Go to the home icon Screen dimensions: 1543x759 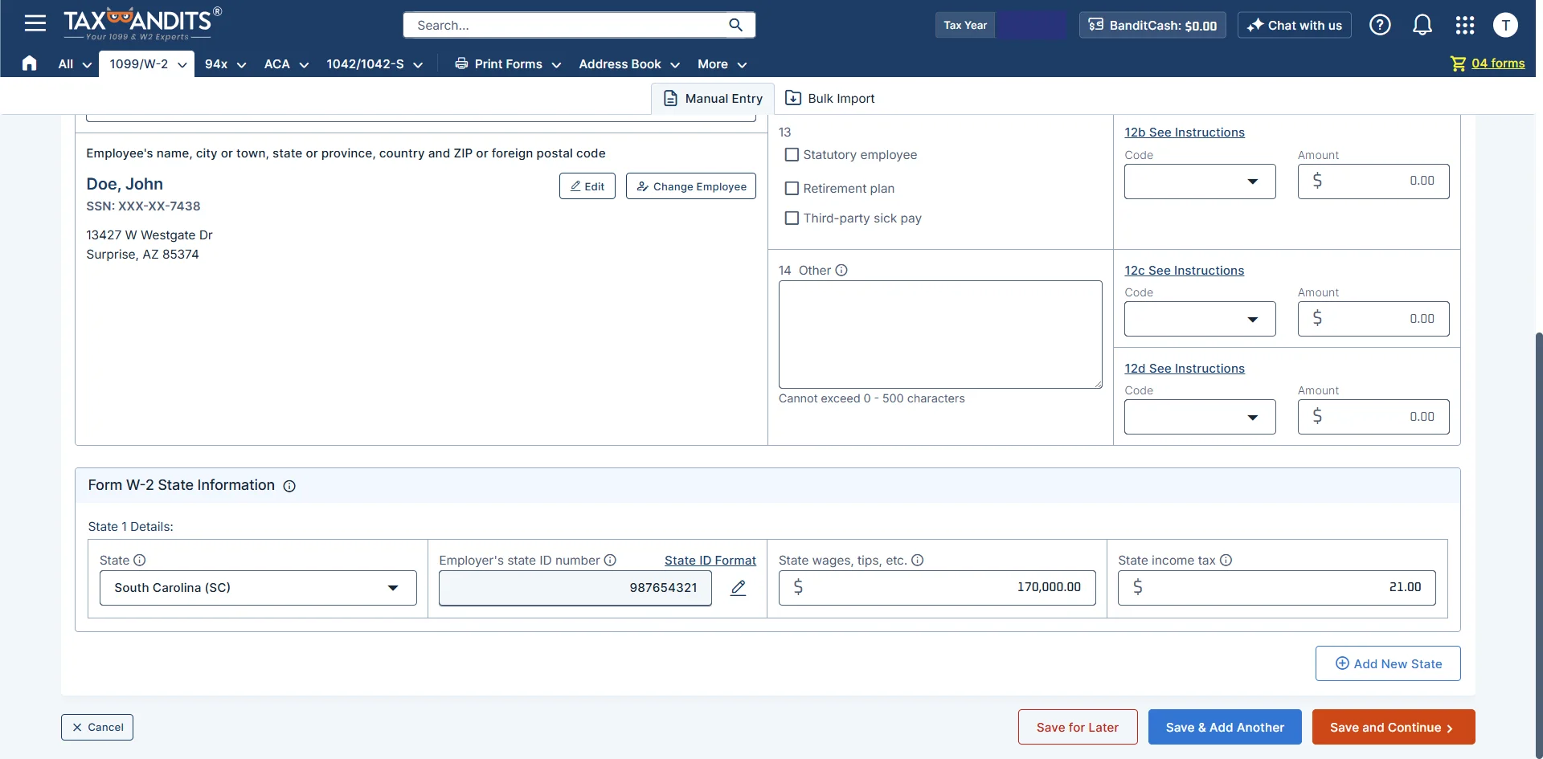click(x=30, y=63)
